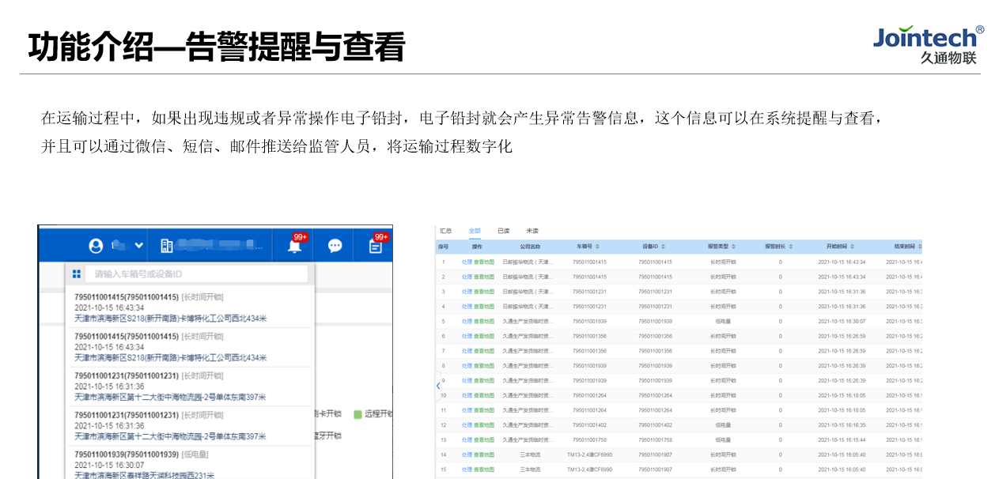
Task: Expand the user account dropdown arrow
Action: click(138, 246)
